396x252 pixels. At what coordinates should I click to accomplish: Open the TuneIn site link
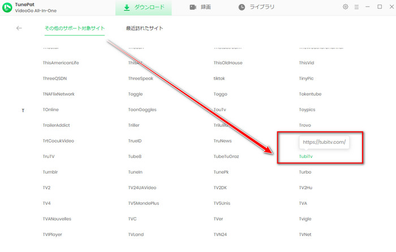[136, 172]
